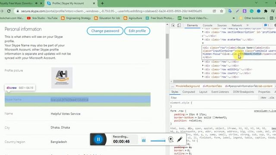276x155 pixels.
Task: Click the AH Votes profile picture
Action: [62, 77]
